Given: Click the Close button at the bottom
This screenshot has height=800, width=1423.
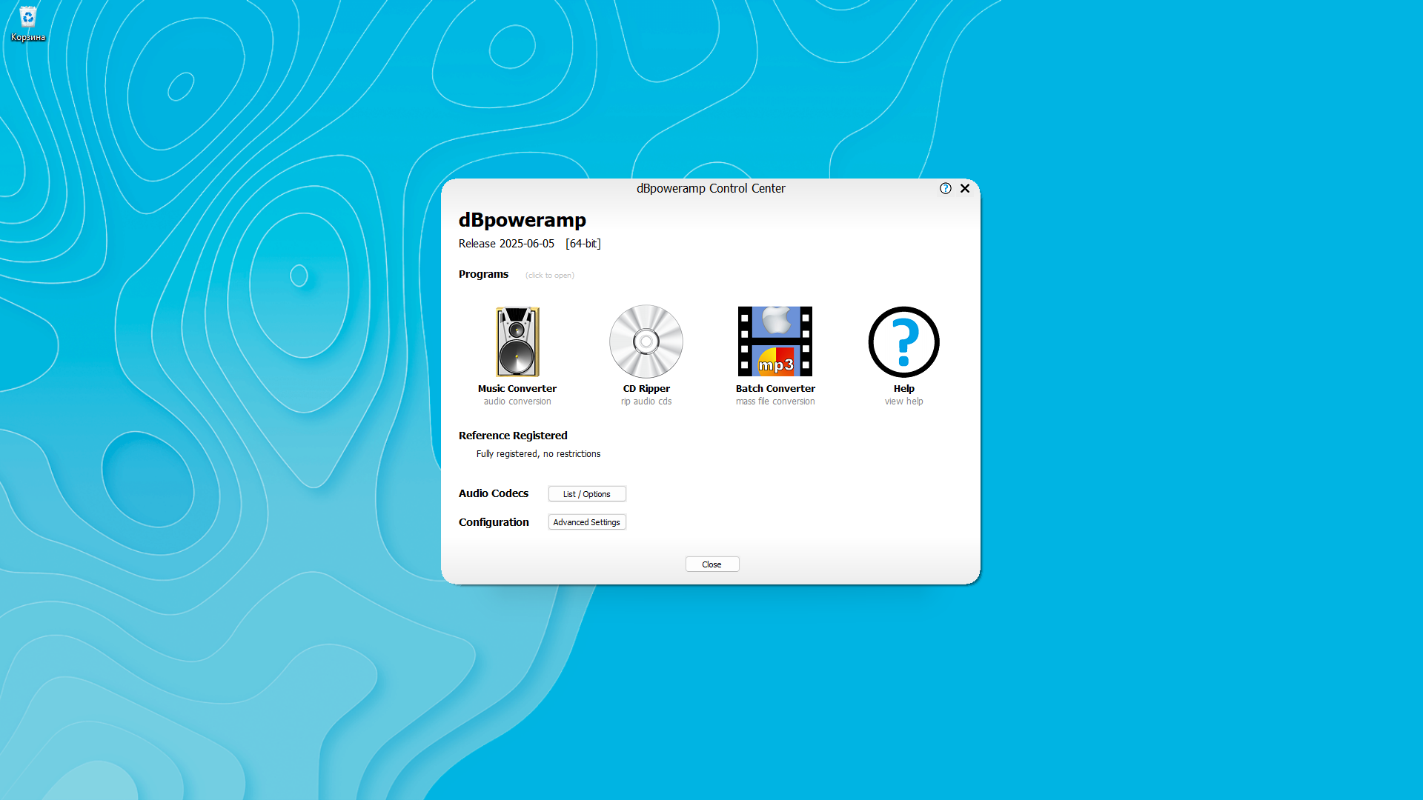Looking at the screenshot, I should pyautogui.click(x=711, y=564).
